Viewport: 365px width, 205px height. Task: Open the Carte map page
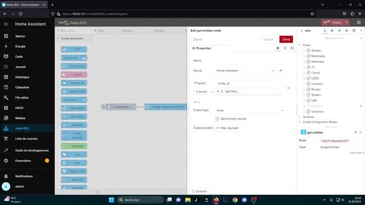[27, 57]
